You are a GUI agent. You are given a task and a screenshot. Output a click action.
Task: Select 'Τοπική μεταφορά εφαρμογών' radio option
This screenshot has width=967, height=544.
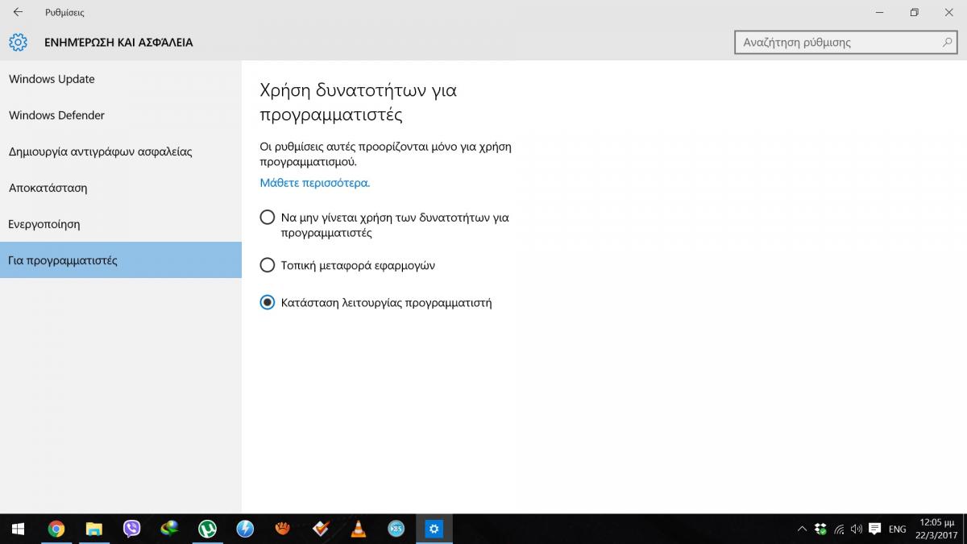click(268, 264)
